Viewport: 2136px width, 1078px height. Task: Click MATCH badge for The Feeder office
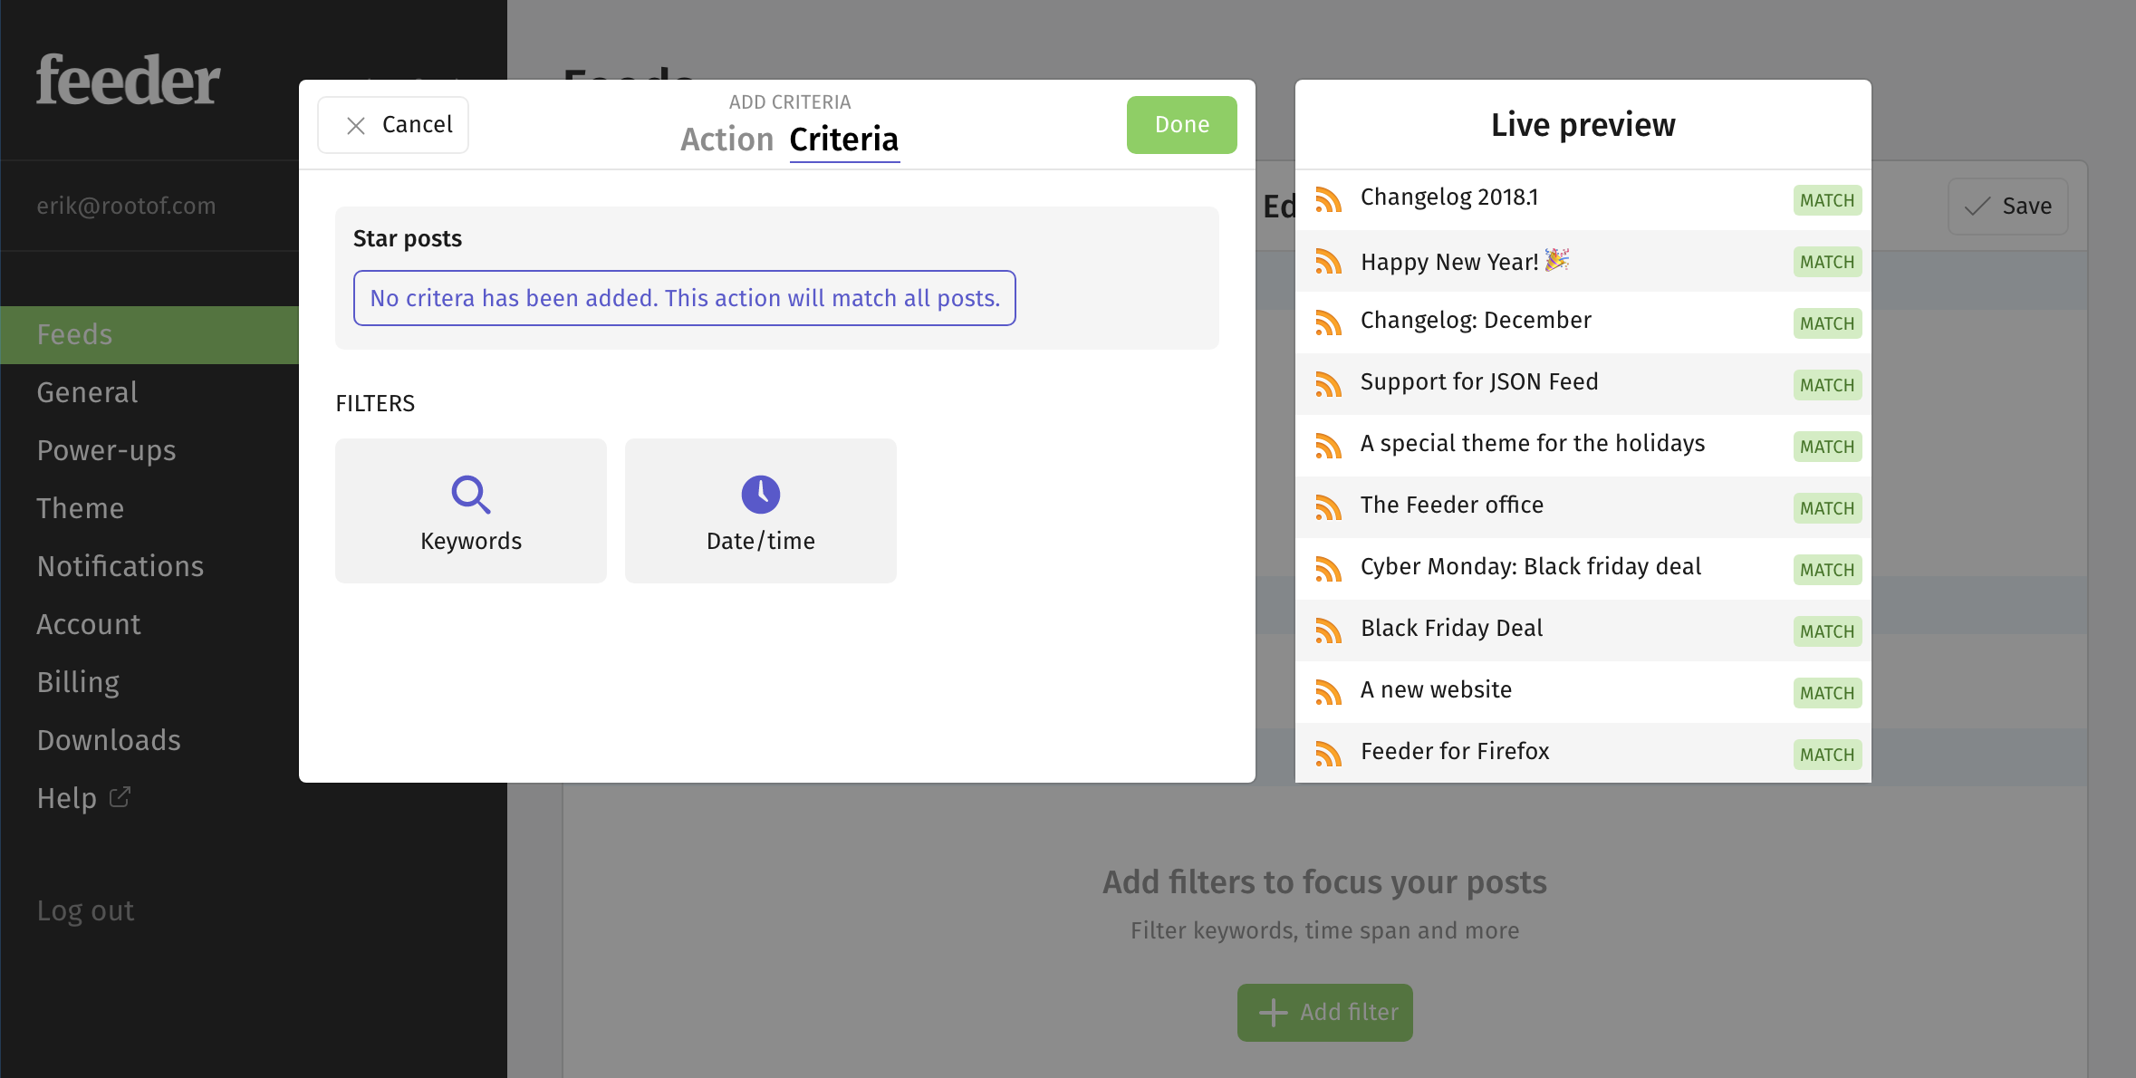pos(1827,508)
